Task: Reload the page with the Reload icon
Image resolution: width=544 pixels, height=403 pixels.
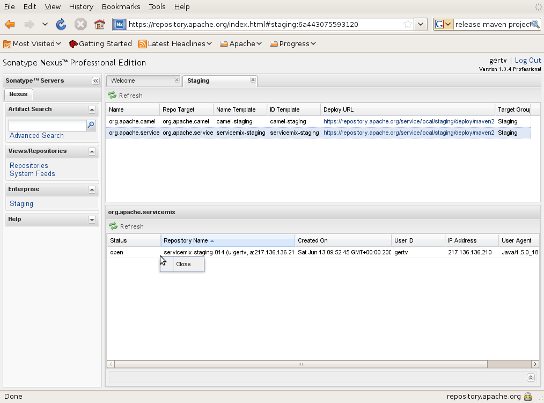Action: click(x=61, y=24)
